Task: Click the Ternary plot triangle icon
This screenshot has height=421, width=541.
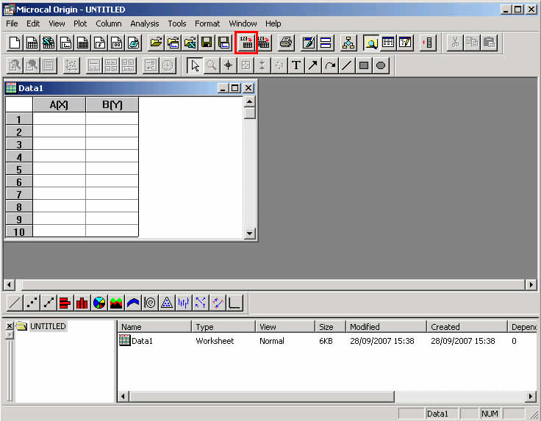Action: click(x=167, y=303)
